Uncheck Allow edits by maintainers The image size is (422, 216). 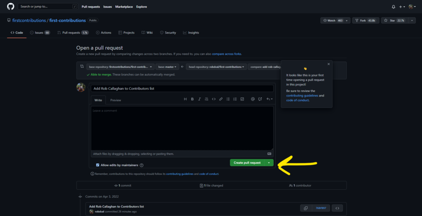tap(98, 165)
